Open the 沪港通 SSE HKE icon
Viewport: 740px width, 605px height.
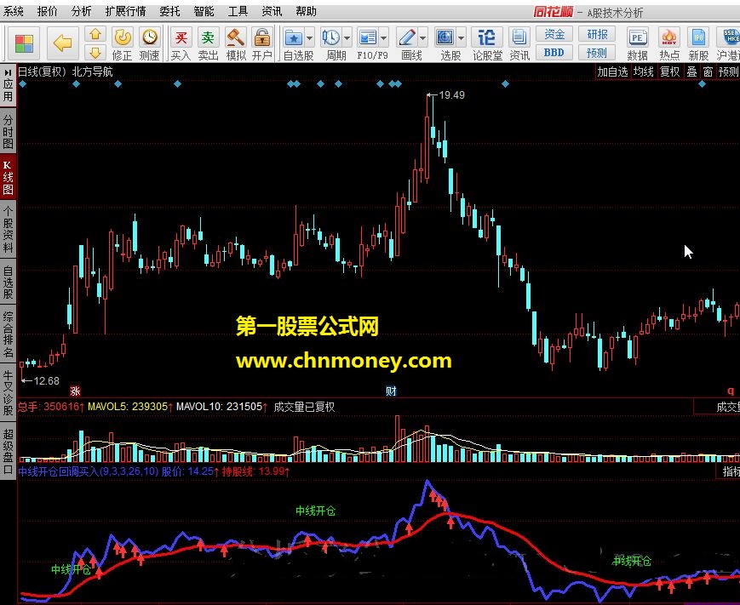click(x=729, y=44)
